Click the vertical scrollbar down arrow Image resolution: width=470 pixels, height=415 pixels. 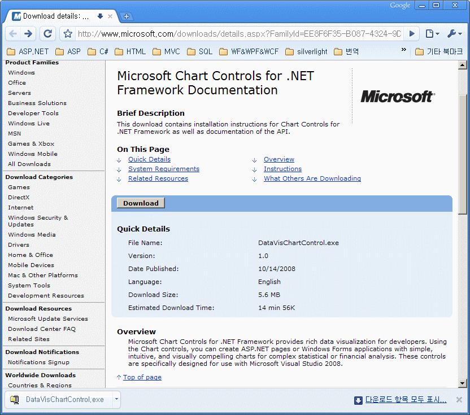(x=463, y=383)
